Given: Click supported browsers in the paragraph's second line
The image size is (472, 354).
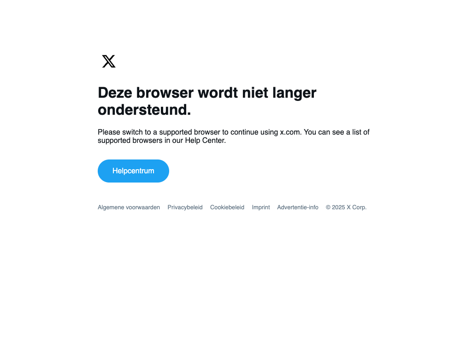Looking at the screenshot, I should (x=130, y=141).
